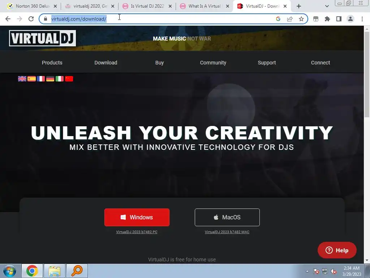Switch language to Chinese flag
This screenshot has height=278, width=370.
(x=69, y=79)
